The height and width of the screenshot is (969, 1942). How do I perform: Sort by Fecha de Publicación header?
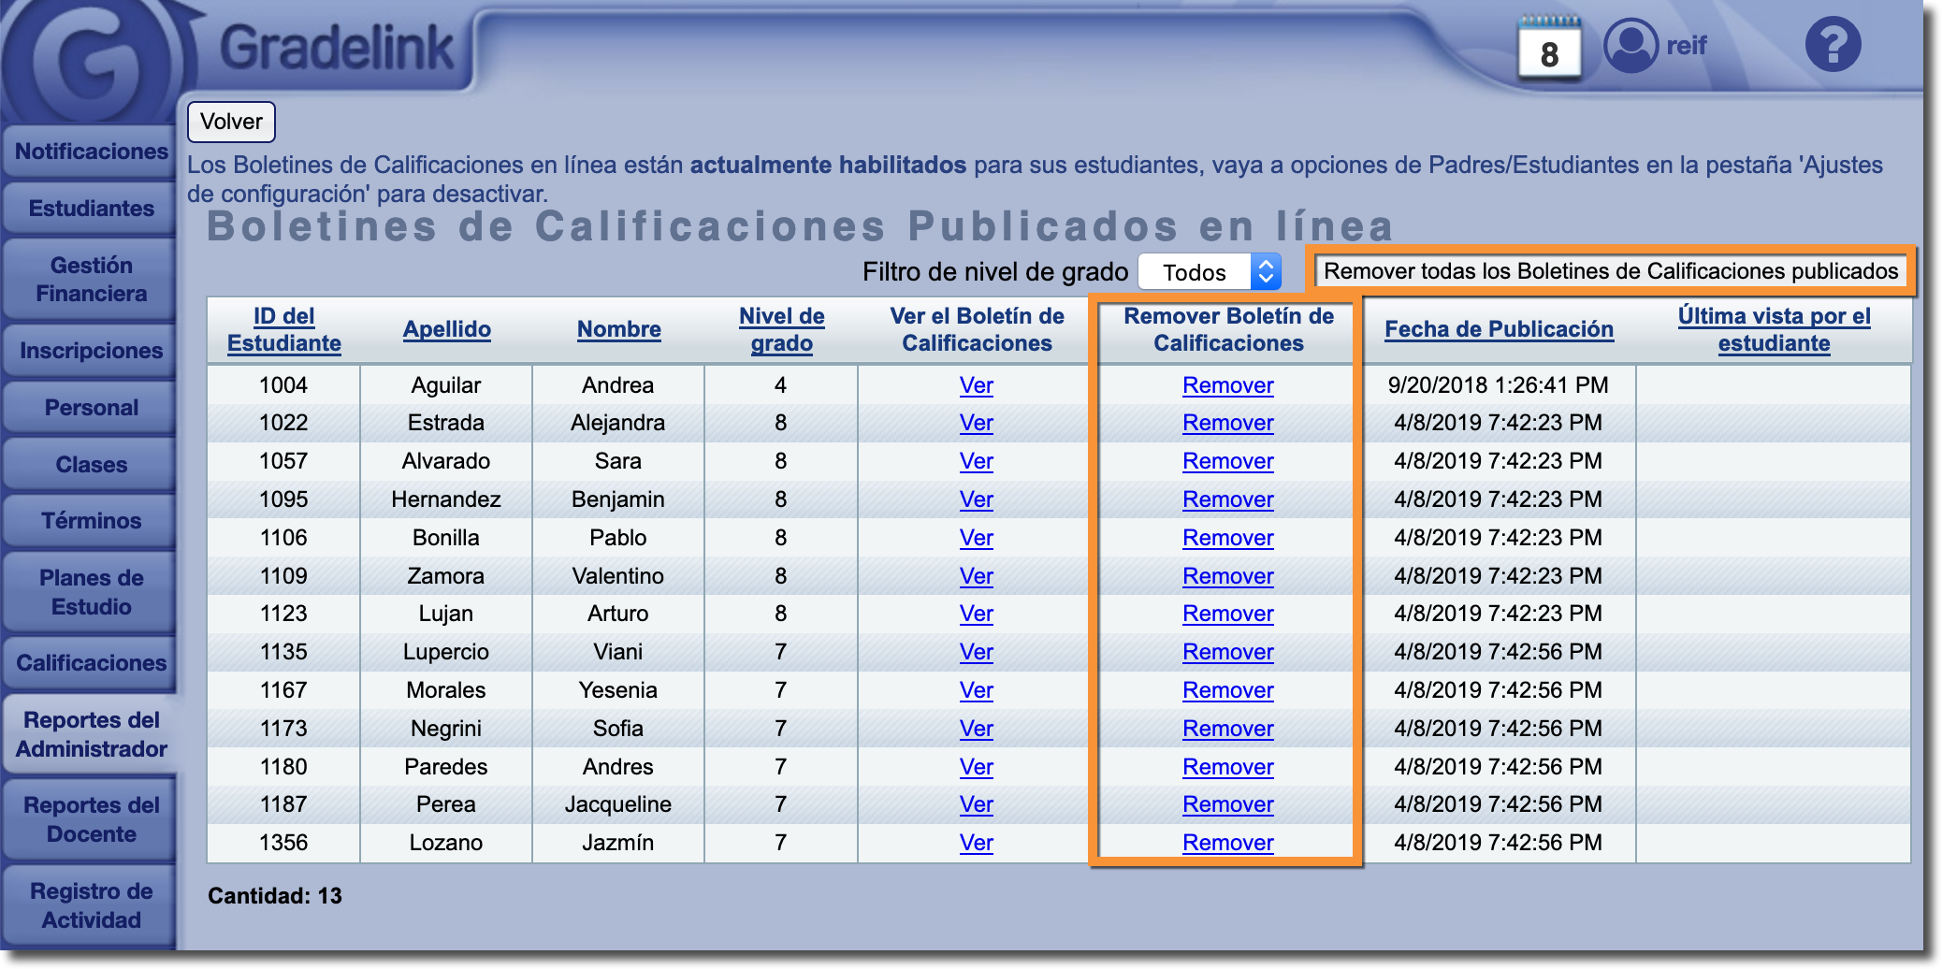[1499, 329]
